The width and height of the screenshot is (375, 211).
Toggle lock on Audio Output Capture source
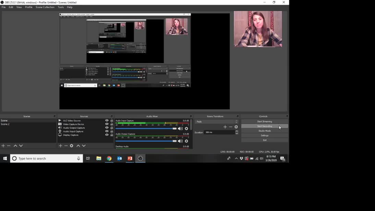pyautogui.click(x=112, y=128)
